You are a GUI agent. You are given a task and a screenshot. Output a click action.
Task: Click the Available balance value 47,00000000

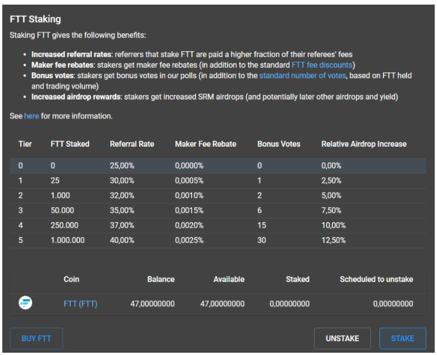[222, 303]
